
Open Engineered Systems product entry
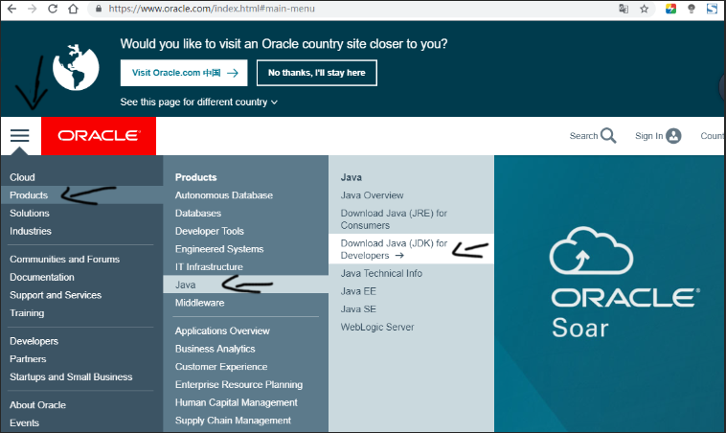tap(219, 249)
